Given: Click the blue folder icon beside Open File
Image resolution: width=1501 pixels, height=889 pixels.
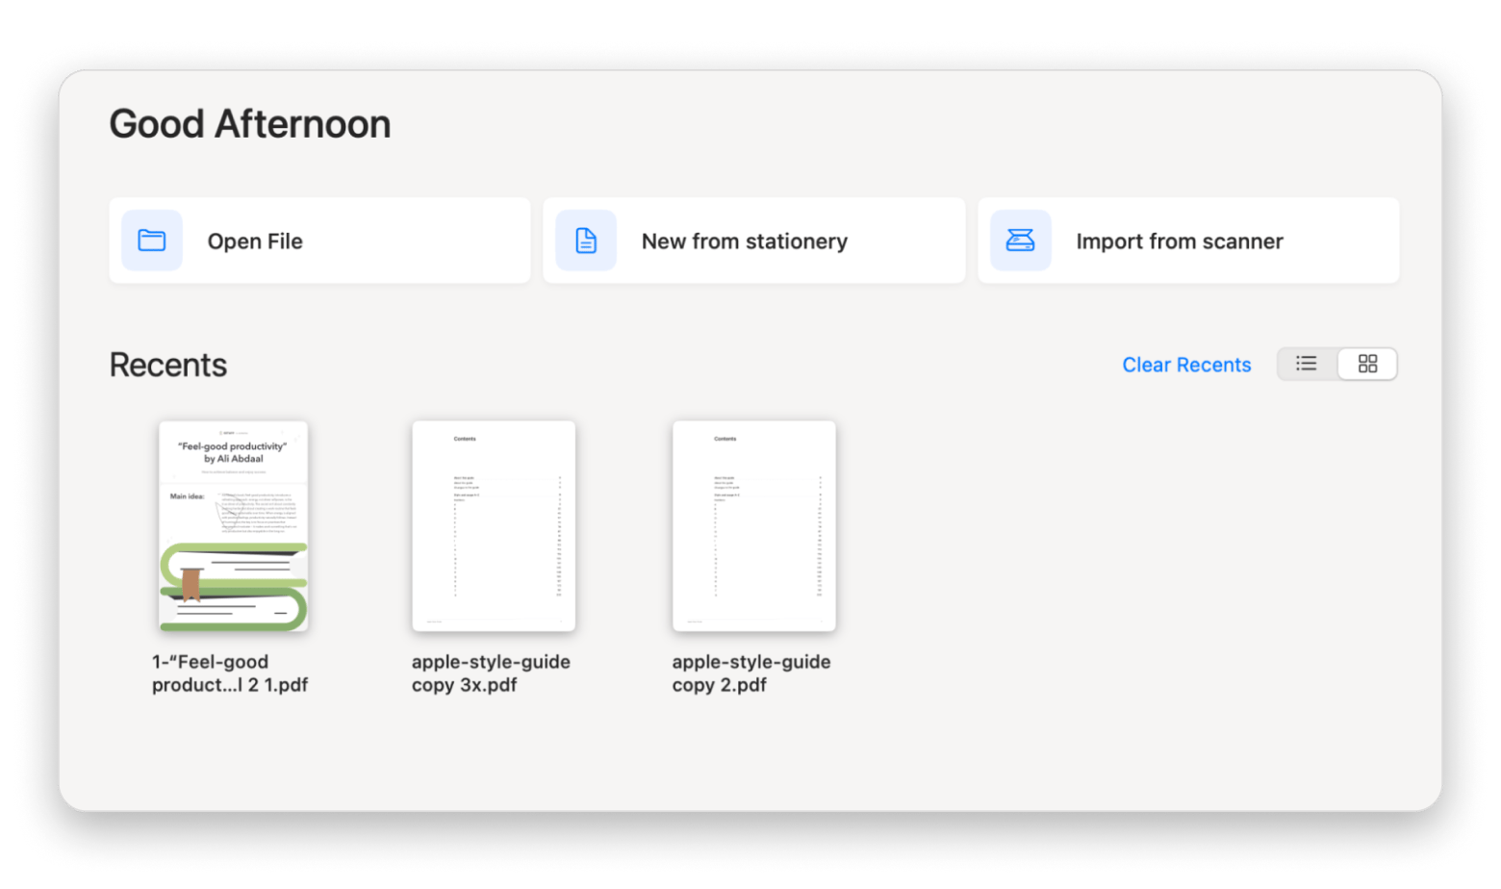Looking at the screenshot, I should pyautogui.click(x=152, y=241).
